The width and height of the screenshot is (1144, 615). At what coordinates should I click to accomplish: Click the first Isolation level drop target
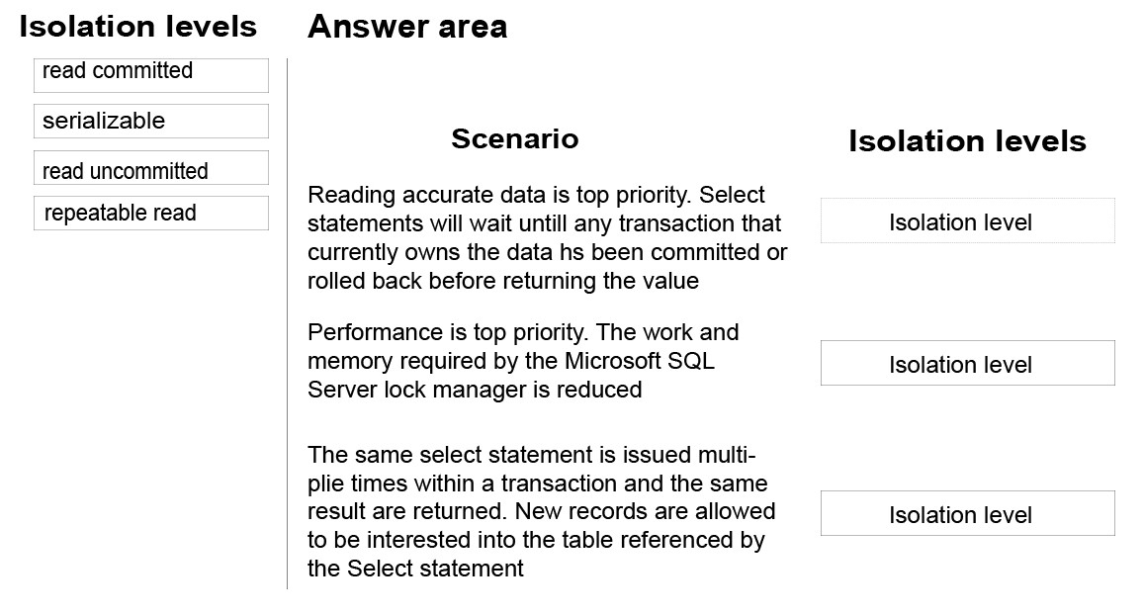click(967, 220)
